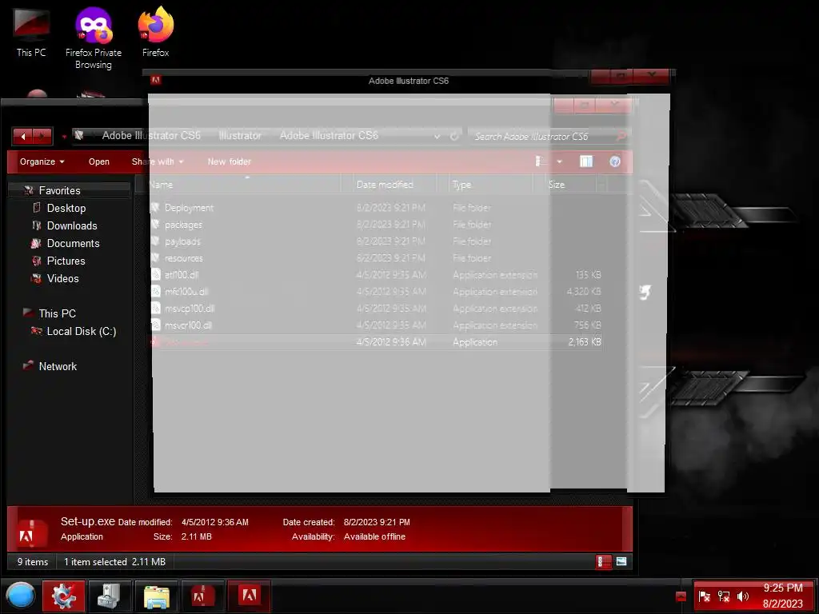This screenshot has width=819, height=614.
Task: Click New folder in Explorer toolbar
Action: coord(229,161)
